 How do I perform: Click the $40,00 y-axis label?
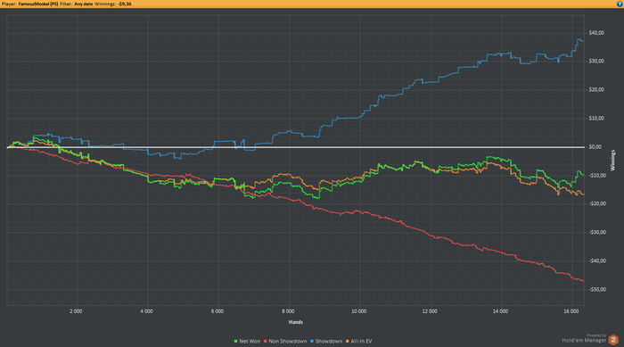pos(596,33)
